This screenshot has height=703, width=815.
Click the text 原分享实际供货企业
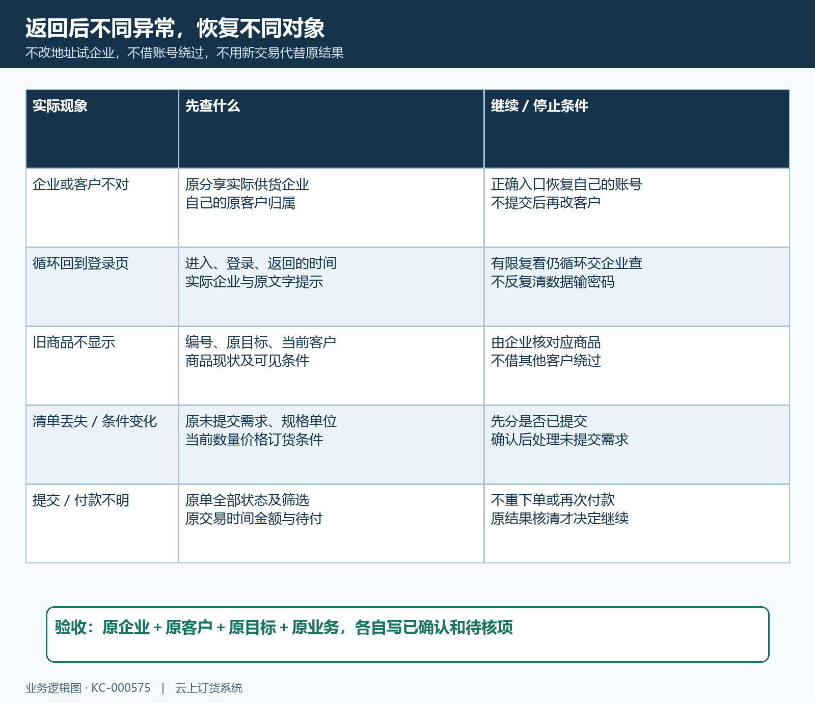[247, 184]
